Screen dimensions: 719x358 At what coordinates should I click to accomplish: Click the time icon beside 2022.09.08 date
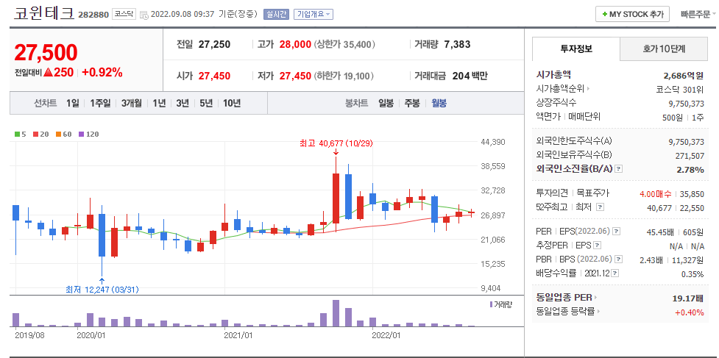click(x=144, y=15)
